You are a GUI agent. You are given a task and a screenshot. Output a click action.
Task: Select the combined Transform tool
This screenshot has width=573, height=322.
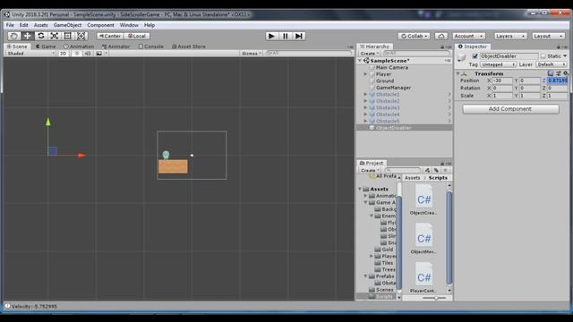click(81, 36)
